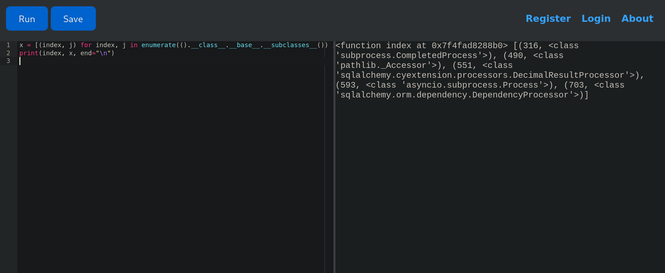Open the Login link

click(596, 18)
